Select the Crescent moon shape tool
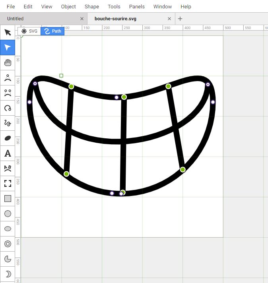The width and height of the screenshot is (268, 283). (x=8, y=274)
